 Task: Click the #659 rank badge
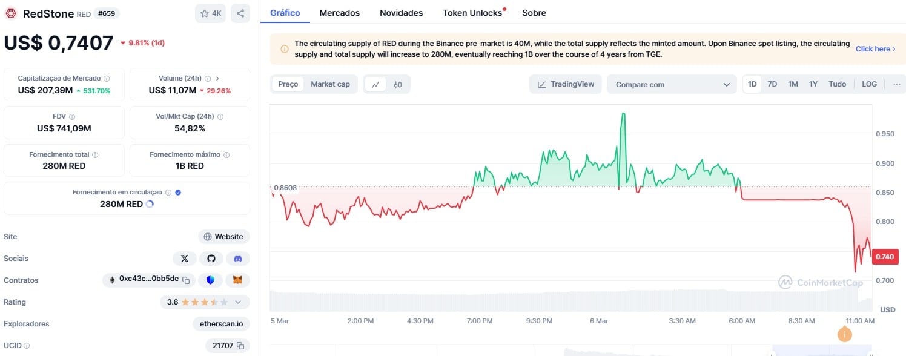coord(107,13)
